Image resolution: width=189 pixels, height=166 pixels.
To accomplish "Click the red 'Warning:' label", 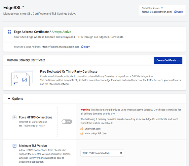I will [x=85, y=110].
